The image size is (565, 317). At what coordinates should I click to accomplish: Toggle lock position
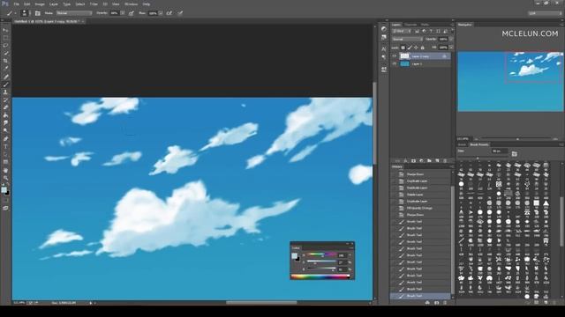(416, 48)
